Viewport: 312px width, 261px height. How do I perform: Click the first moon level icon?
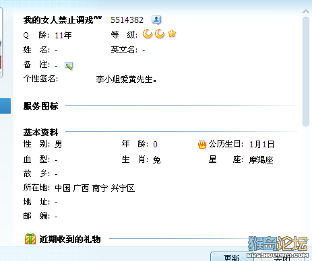click(148, 34)
